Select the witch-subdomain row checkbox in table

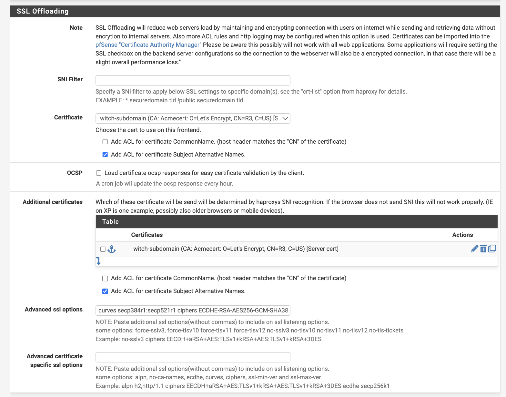coord(103,249)
